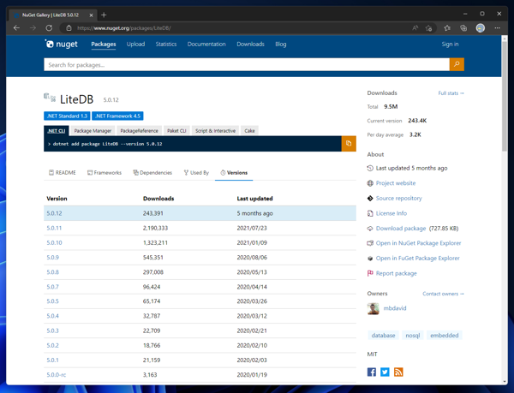Open the Versions tab
This screenshot has height=393, width=514.
[234, 173]
